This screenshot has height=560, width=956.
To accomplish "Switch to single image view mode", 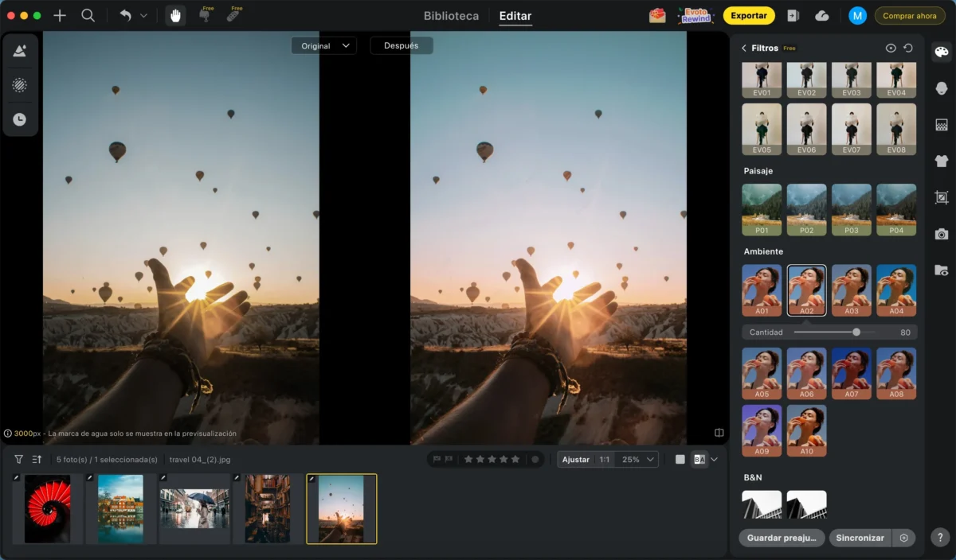I will pyautogui.click(x=680, y=459).
